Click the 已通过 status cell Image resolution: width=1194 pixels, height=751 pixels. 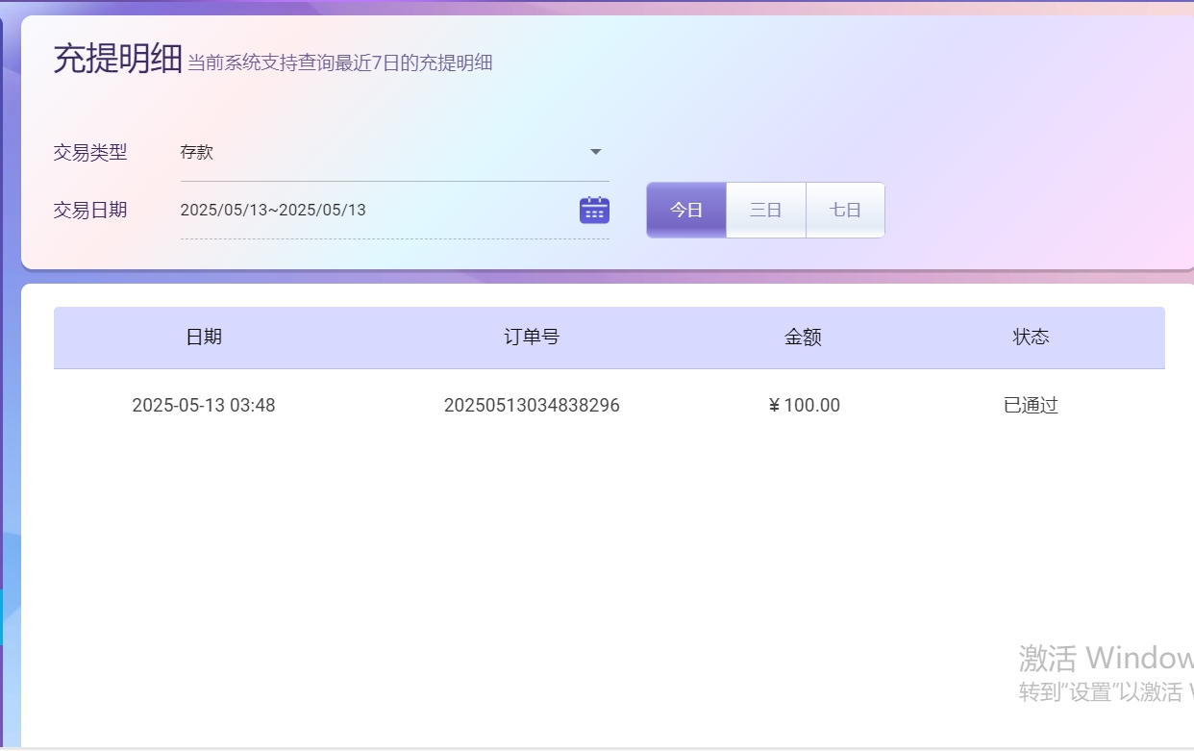point(1031,405)
